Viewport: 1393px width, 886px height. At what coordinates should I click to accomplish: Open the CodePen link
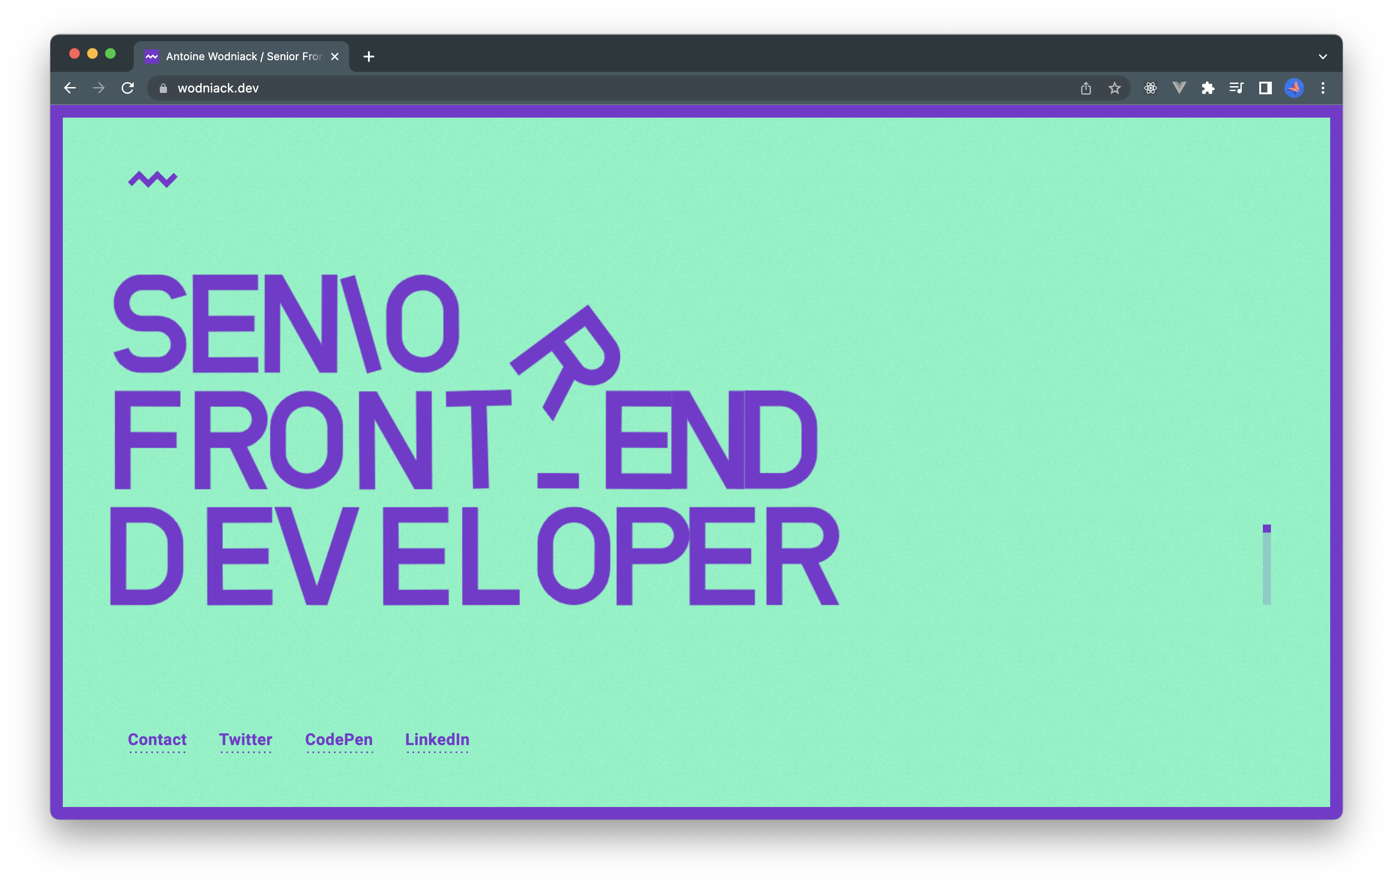[338, 740]
